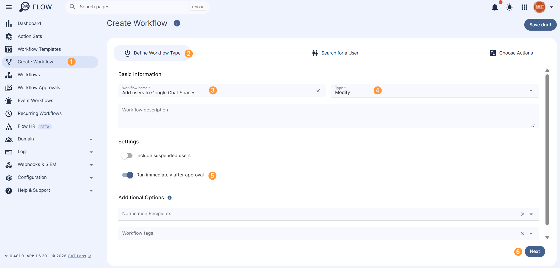
Task: Expand the account menu arrow
Action: (551, 7)
